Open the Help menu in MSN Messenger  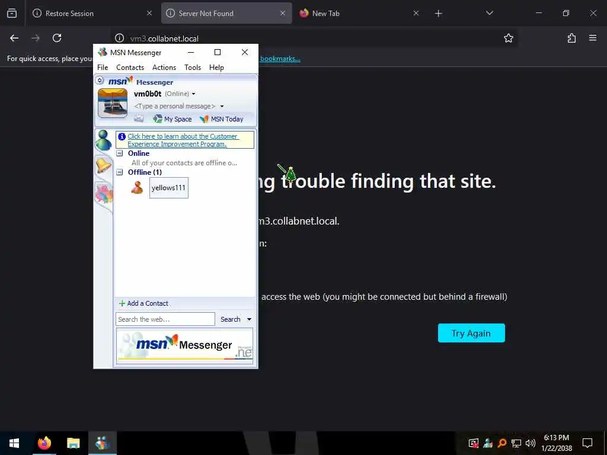(x=216, y=68)
